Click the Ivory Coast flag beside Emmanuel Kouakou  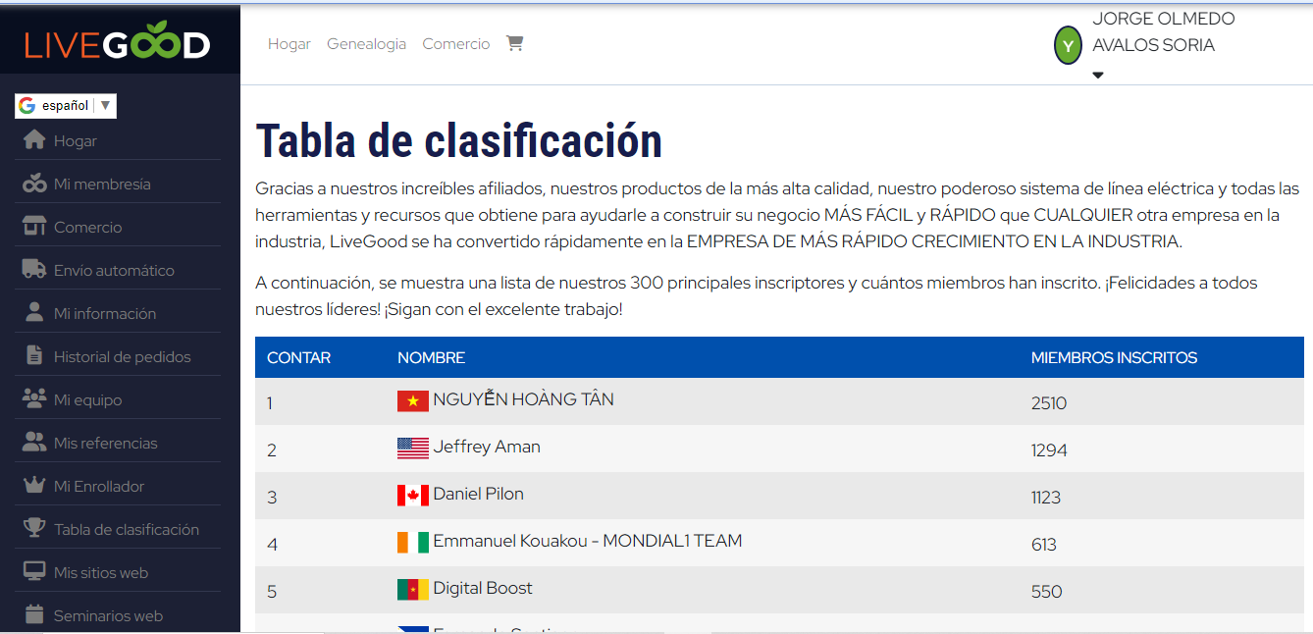click(413, 542)
